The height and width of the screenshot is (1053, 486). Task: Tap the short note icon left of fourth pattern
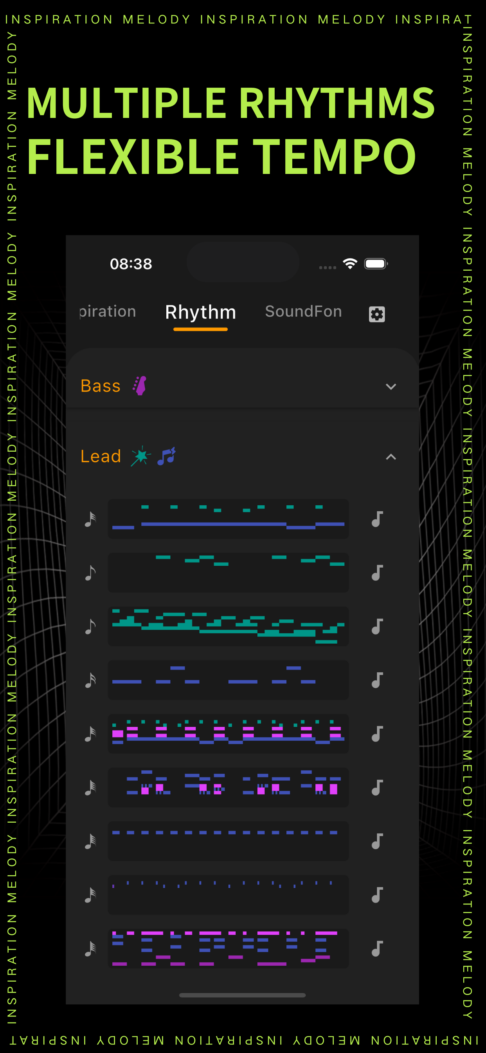90,680
